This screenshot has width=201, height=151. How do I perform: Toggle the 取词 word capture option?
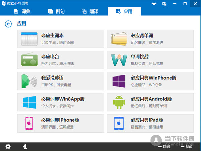coord(164,147)
